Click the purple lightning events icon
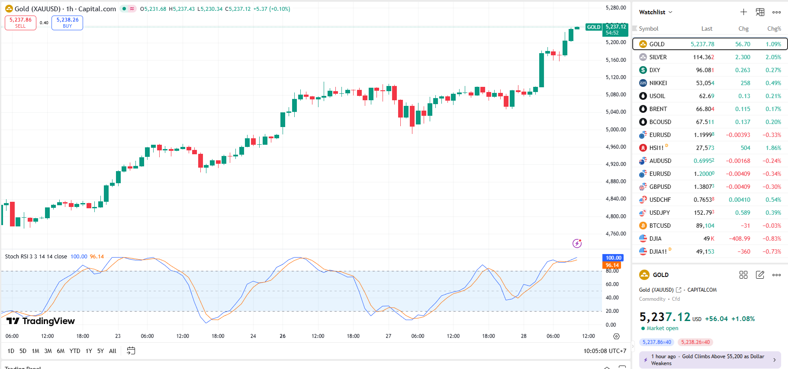This screenshot has height=369, width=788. (577, 243)
